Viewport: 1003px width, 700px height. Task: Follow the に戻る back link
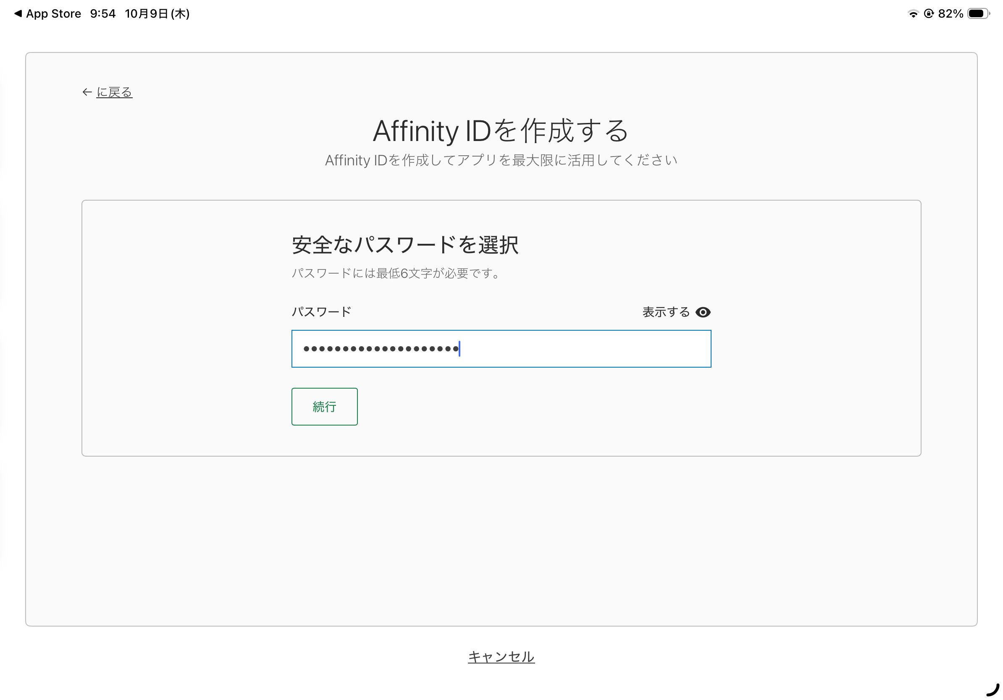click(114, 92)
